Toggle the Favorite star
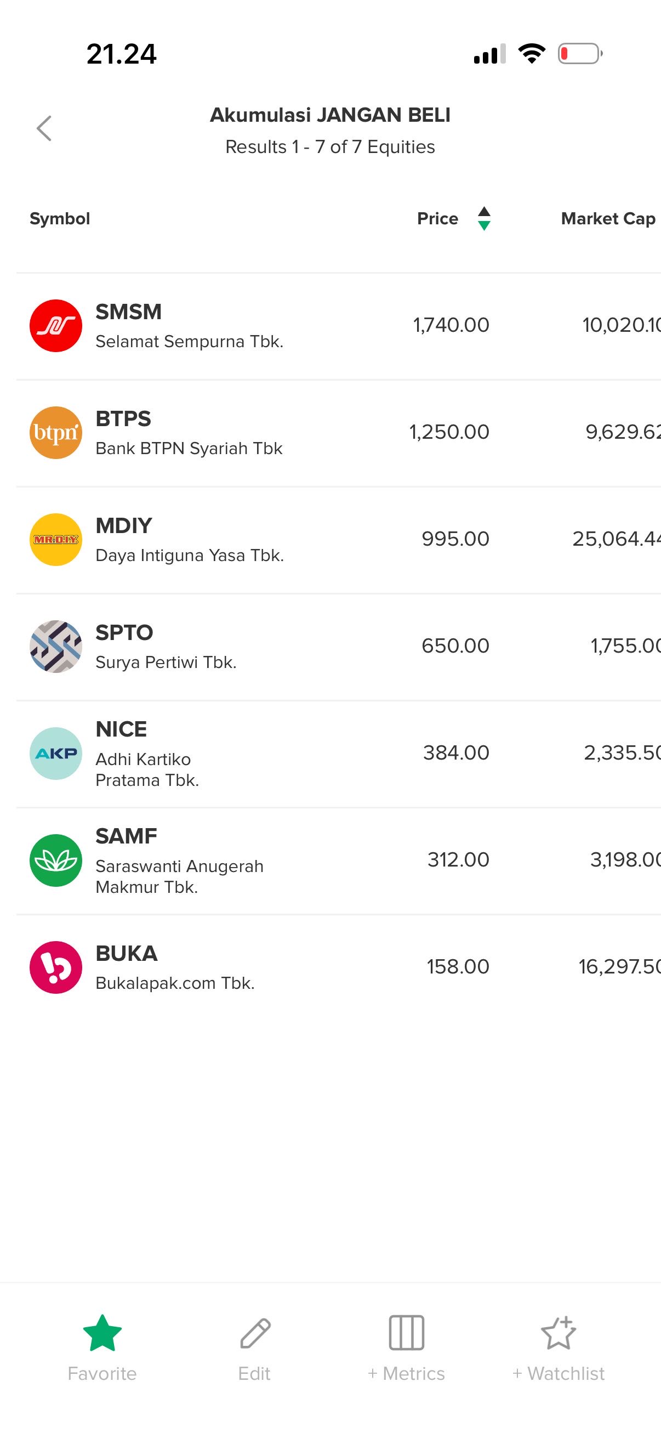This screenshot has width=661, height=1438. tap(102, 1333)
